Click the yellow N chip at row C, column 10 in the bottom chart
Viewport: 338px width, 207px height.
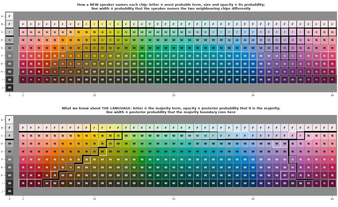(x=94, y=136)
